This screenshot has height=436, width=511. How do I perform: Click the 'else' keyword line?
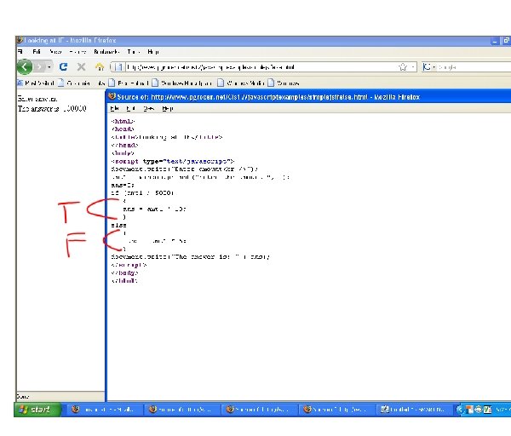tap(118, 225)
